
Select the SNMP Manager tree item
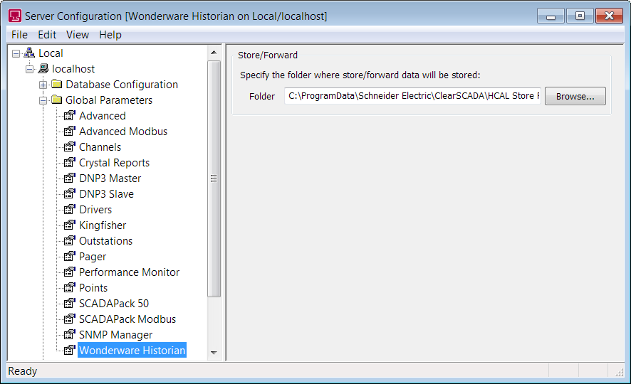coord(115,335)
